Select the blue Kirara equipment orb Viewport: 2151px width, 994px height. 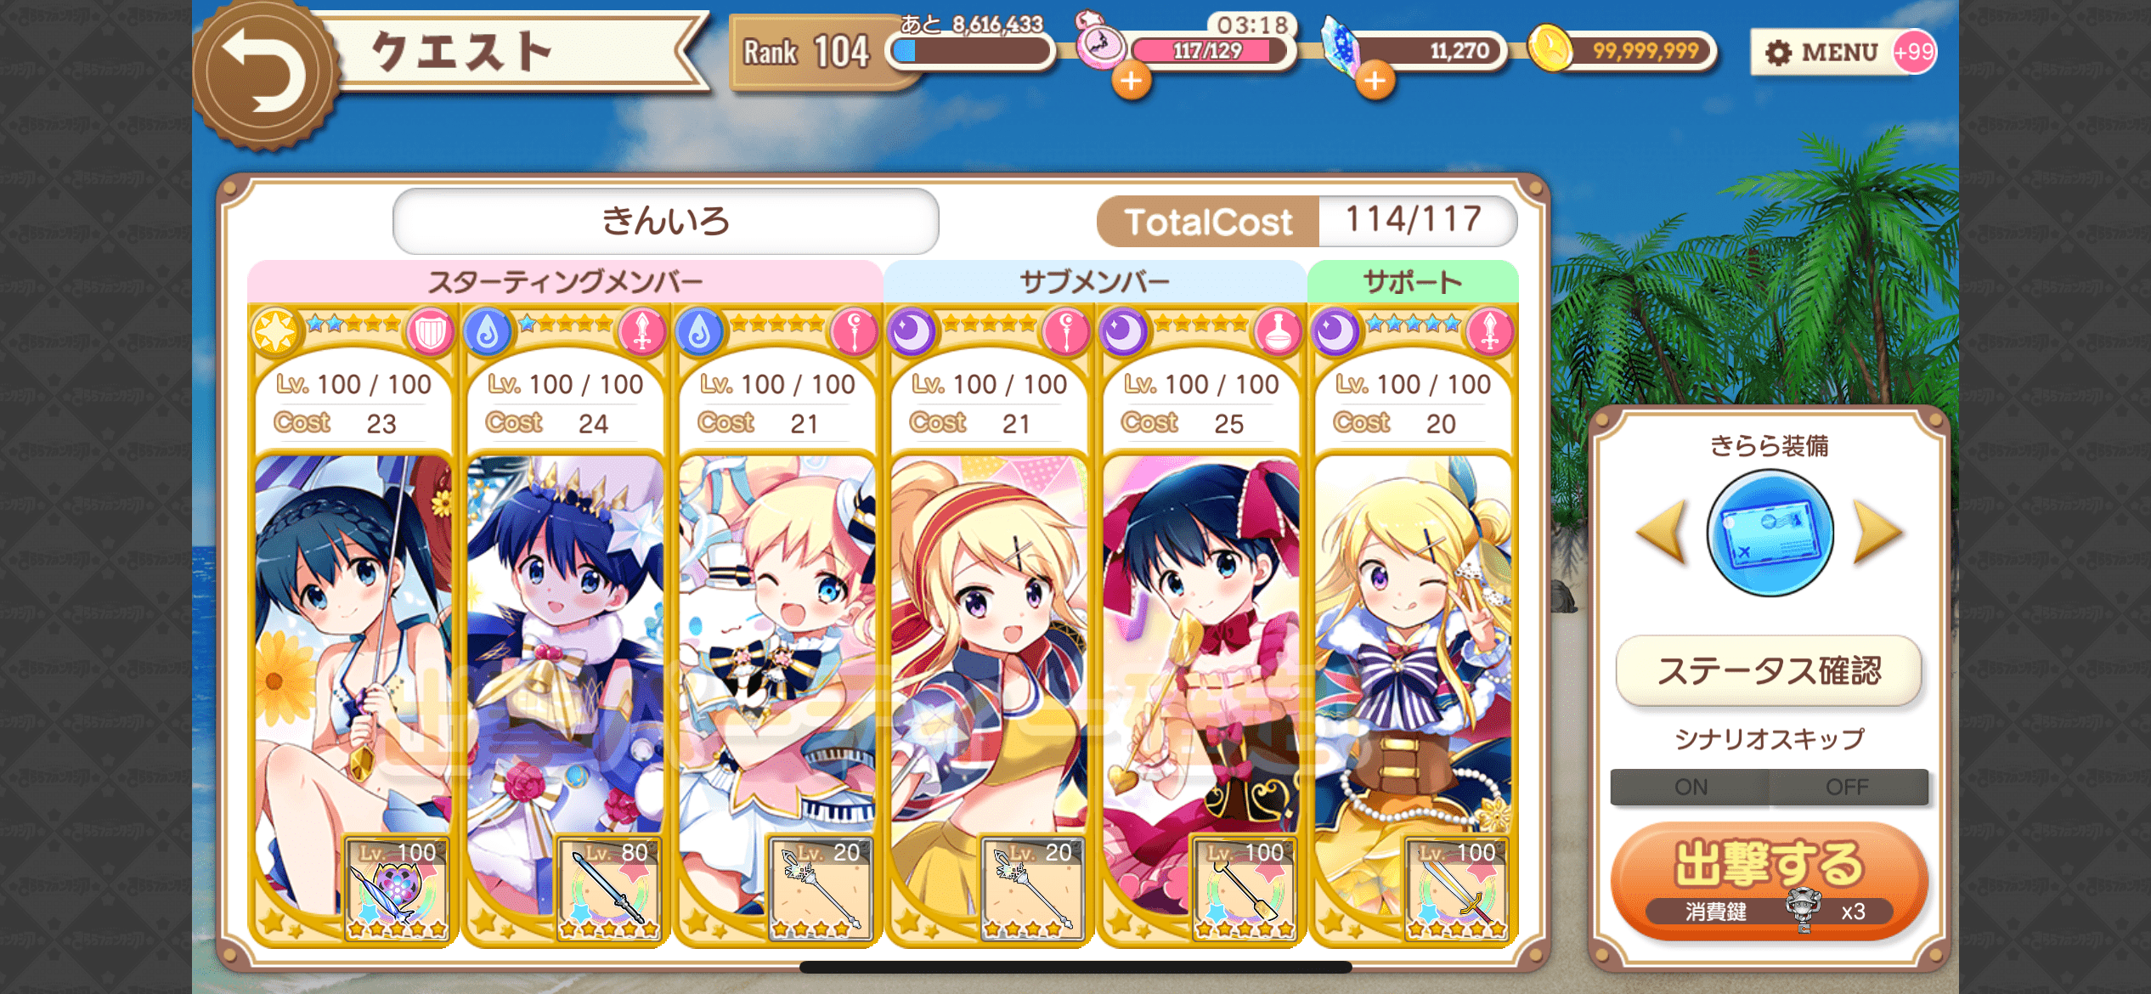1770,533
